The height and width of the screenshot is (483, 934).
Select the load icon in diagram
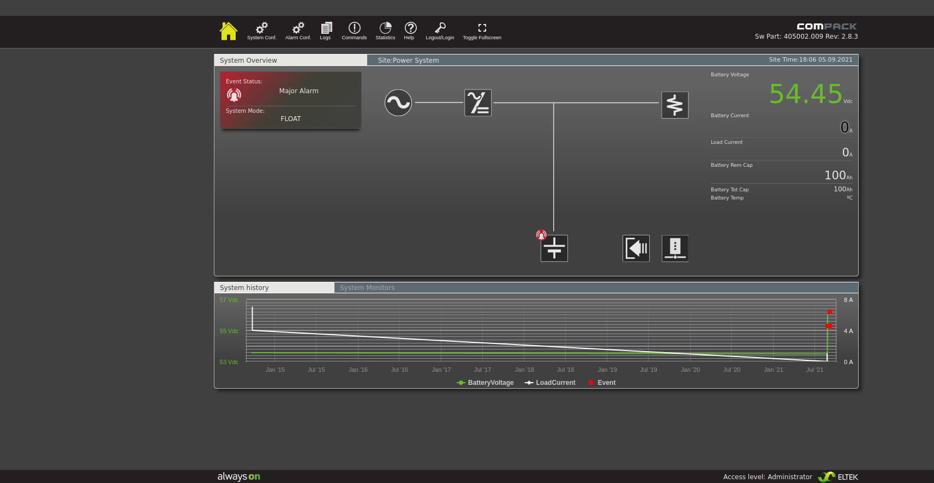point(675,105)
